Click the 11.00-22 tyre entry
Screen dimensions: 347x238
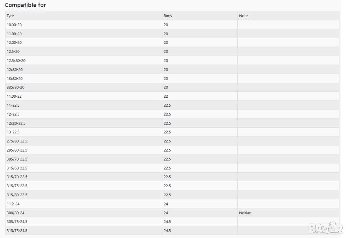click(14, 96)
